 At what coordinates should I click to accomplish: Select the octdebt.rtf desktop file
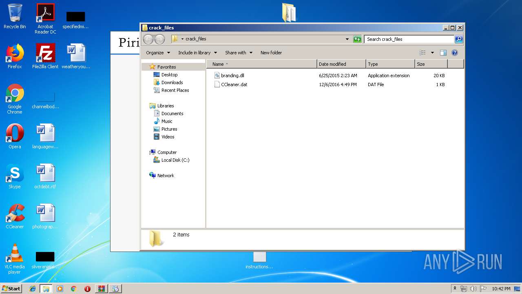pyautogui.click(x=45, y=176)
